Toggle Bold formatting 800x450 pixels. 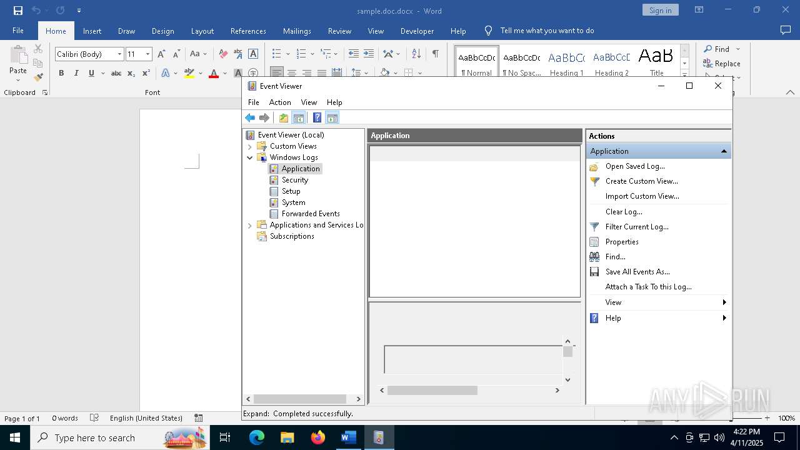[x=61, y=73]
